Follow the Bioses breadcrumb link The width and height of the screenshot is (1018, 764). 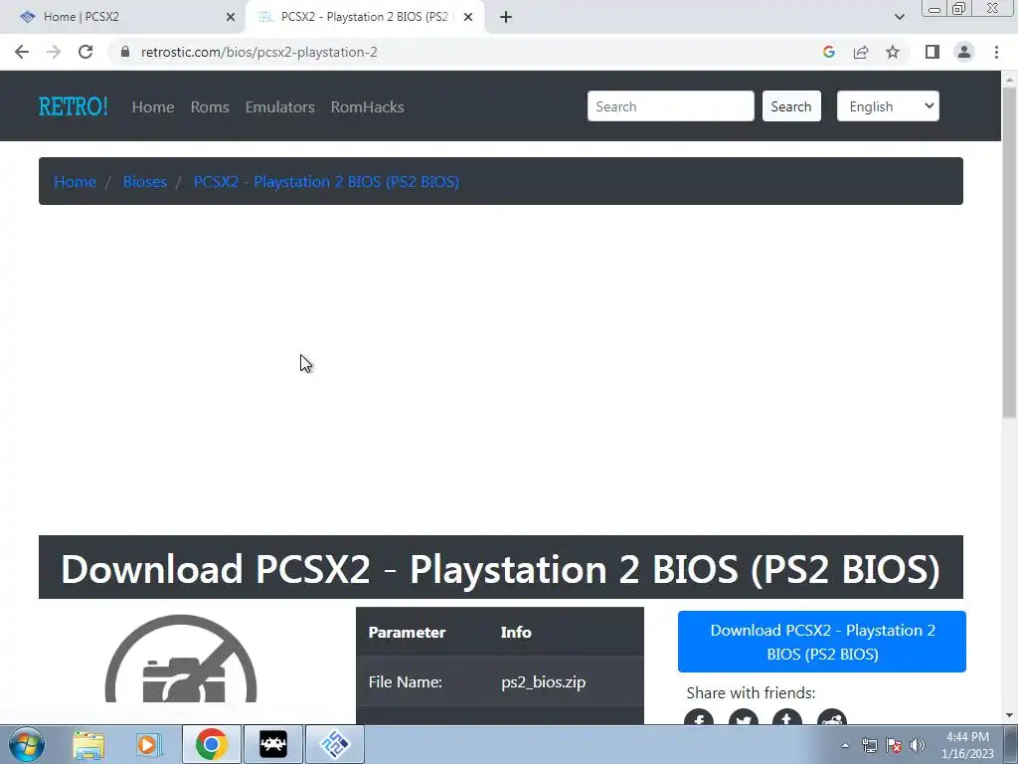click(145, 181)
